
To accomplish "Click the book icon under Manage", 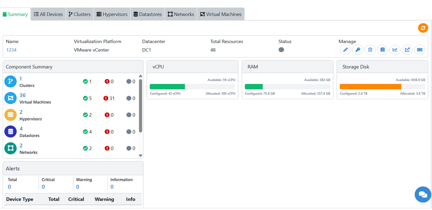I will (x=382, y=50).
